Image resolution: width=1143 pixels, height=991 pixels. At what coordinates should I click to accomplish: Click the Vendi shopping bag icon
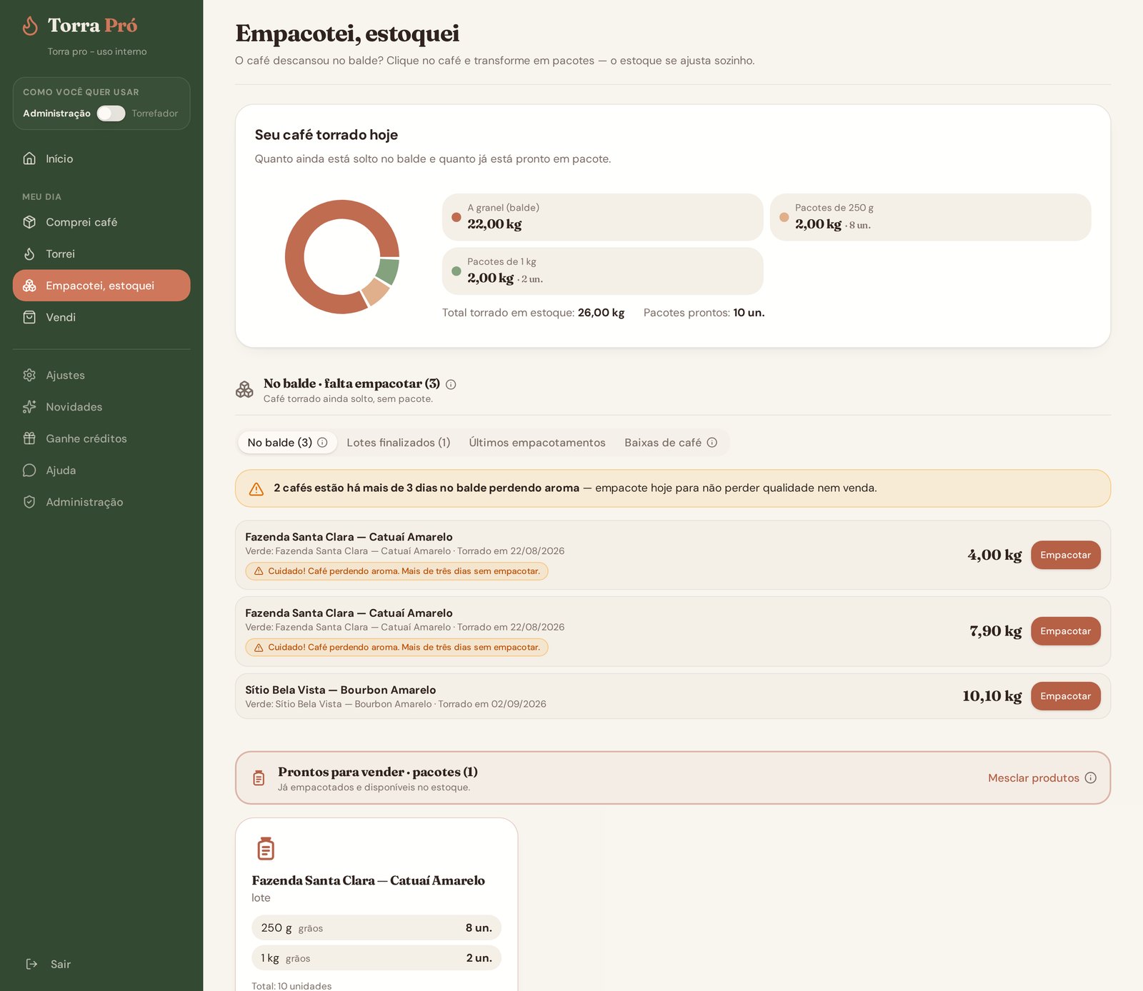click(29, 317)
